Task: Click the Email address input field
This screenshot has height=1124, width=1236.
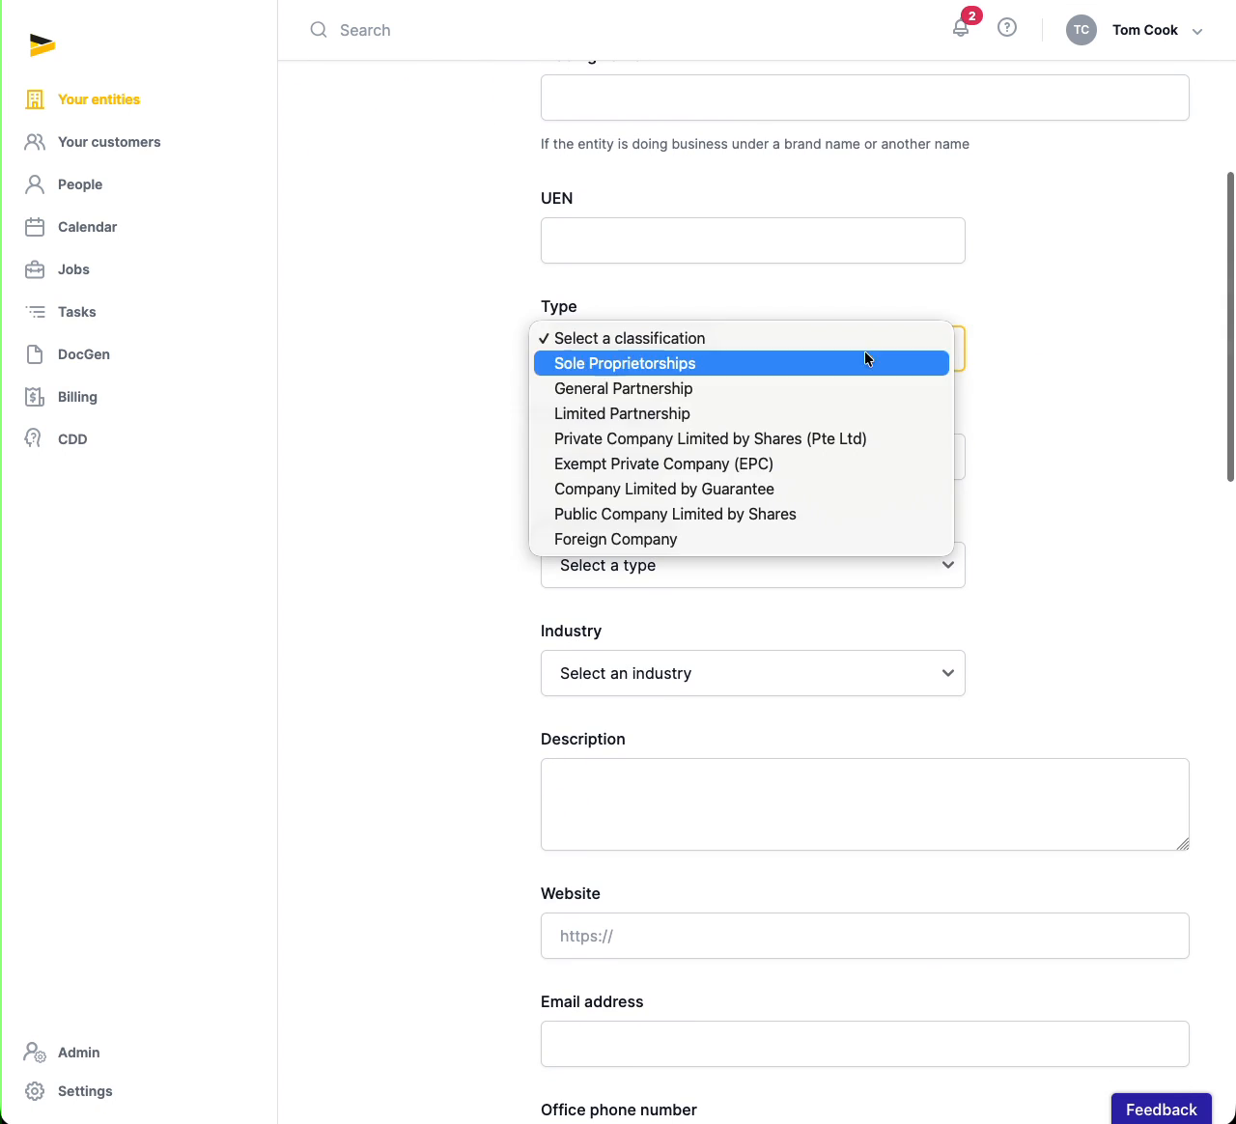Action: click(865, 1044)
